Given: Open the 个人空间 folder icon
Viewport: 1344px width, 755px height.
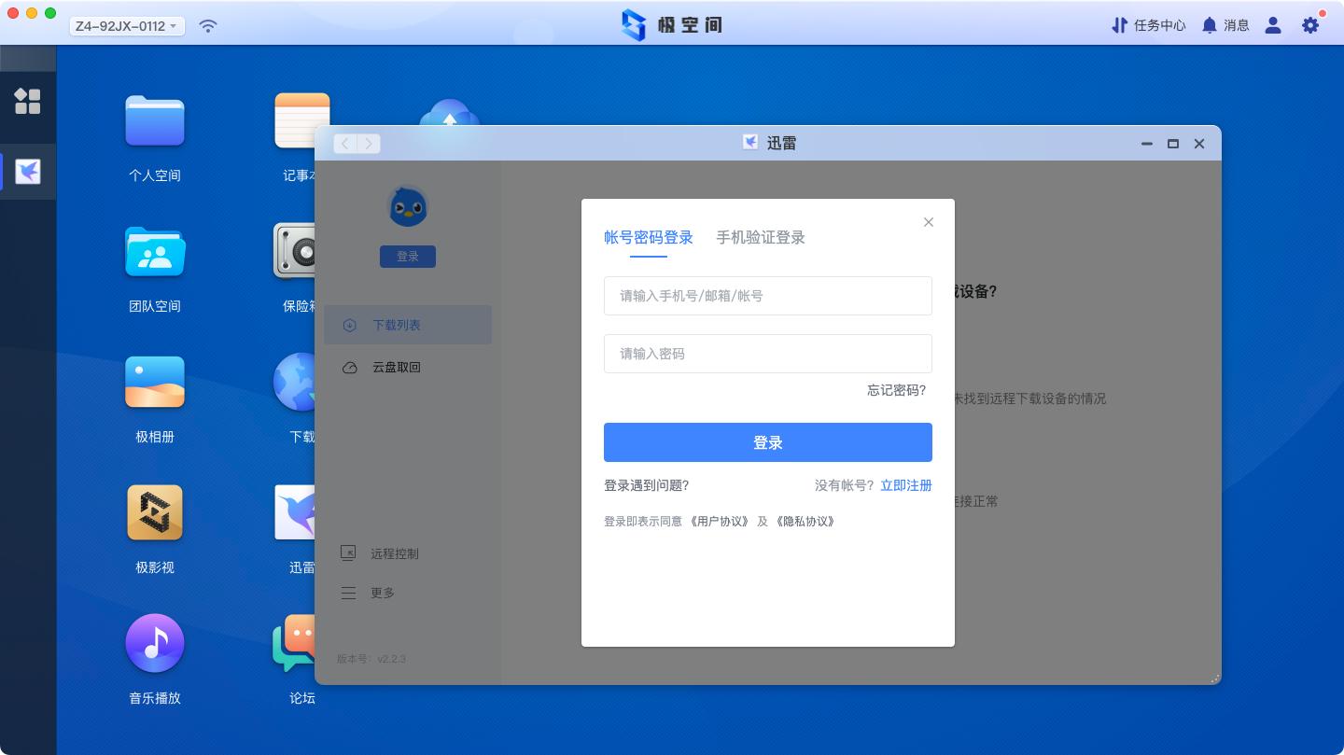Looking at the screenshot, I should [155, 121].
